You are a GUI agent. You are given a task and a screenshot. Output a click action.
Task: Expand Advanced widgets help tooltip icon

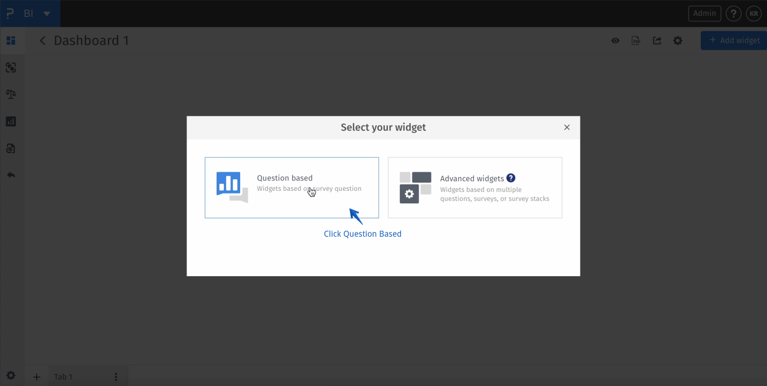tap(510, 178)
